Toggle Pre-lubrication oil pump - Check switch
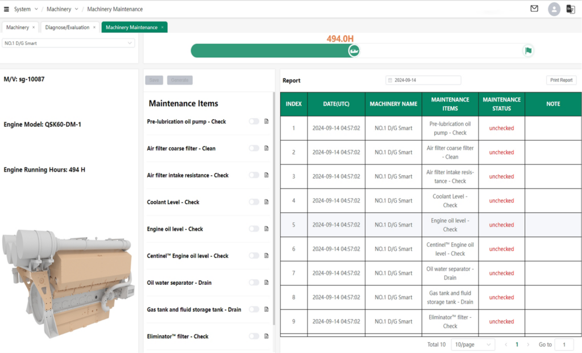 pos(253,121)
